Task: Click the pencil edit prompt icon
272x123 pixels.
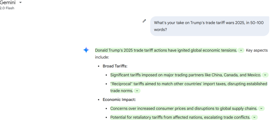Action: 144,21
